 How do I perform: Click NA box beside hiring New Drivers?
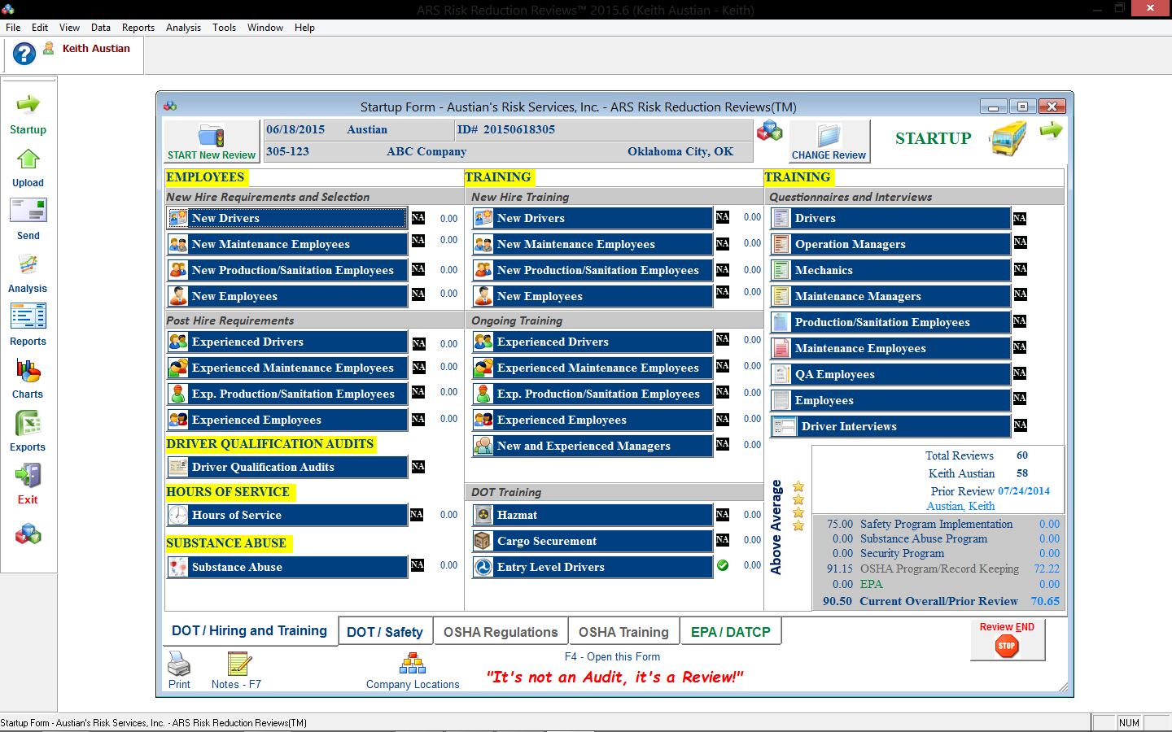pos(418,217)
